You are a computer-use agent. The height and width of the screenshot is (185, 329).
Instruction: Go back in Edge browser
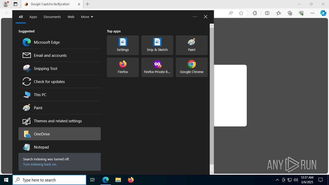click(x=7, y=13)
